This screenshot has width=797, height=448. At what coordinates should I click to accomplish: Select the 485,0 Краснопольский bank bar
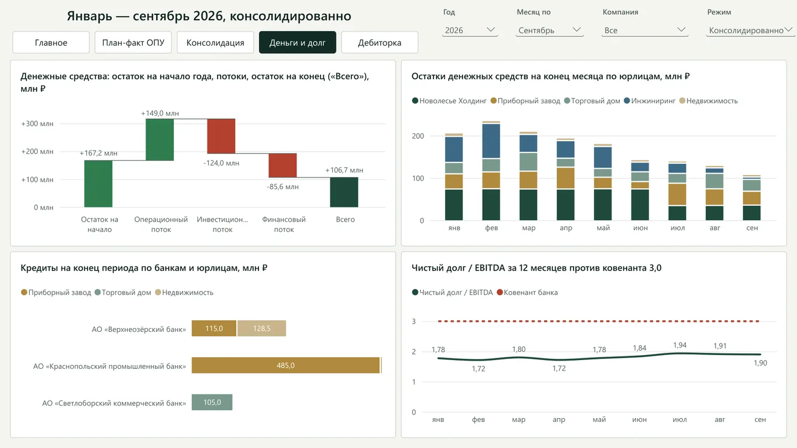click(x=286, y=365)
